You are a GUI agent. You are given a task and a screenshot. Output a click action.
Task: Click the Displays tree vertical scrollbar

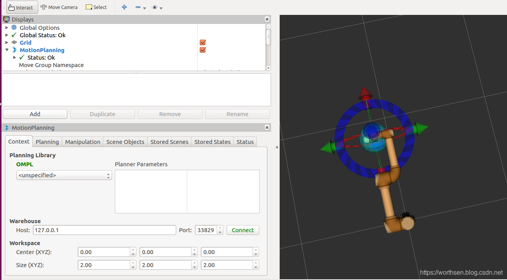pyautogui.click(x=268, y=47)
